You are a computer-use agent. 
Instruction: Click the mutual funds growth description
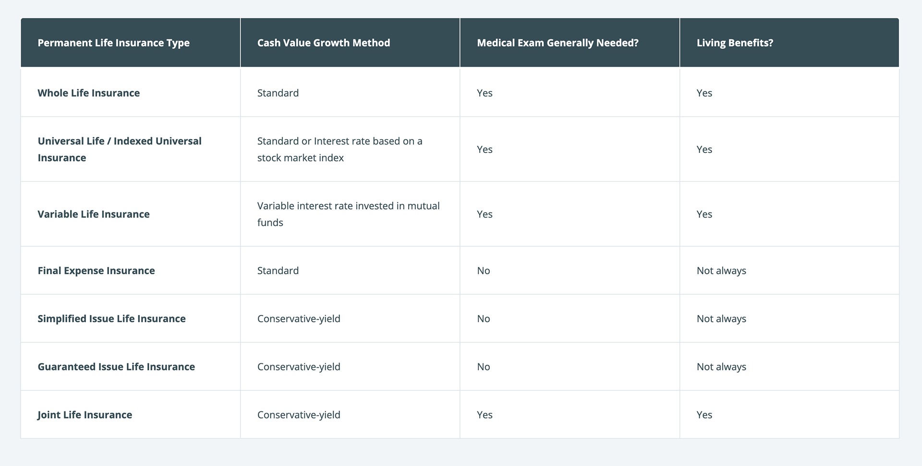point(348,214)
